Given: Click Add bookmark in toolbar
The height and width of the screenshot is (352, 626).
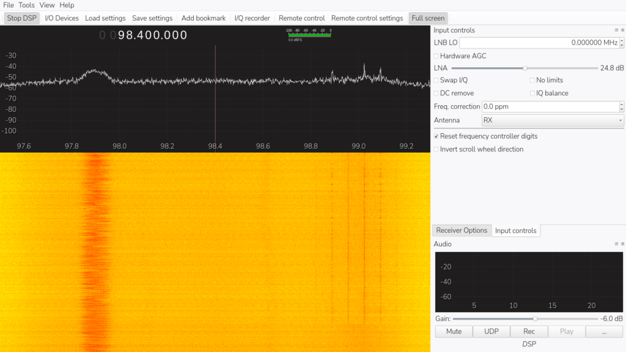Looking at the screenshot, I should tap(204, 18).
